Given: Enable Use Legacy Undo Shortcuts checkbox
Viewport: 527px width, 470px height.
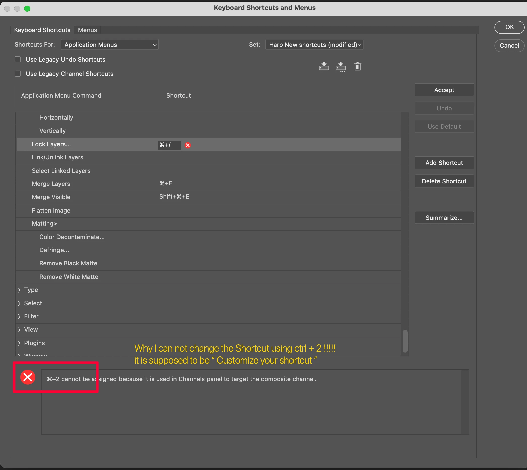Looking at the screenshot, I should 18,59.
